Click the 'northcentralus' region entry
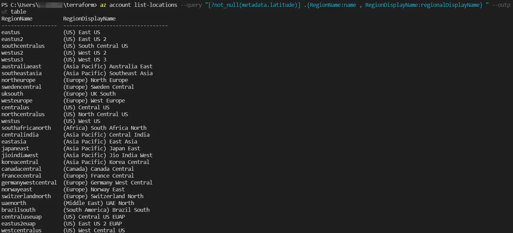513x233 pixels. pos(23,114)
